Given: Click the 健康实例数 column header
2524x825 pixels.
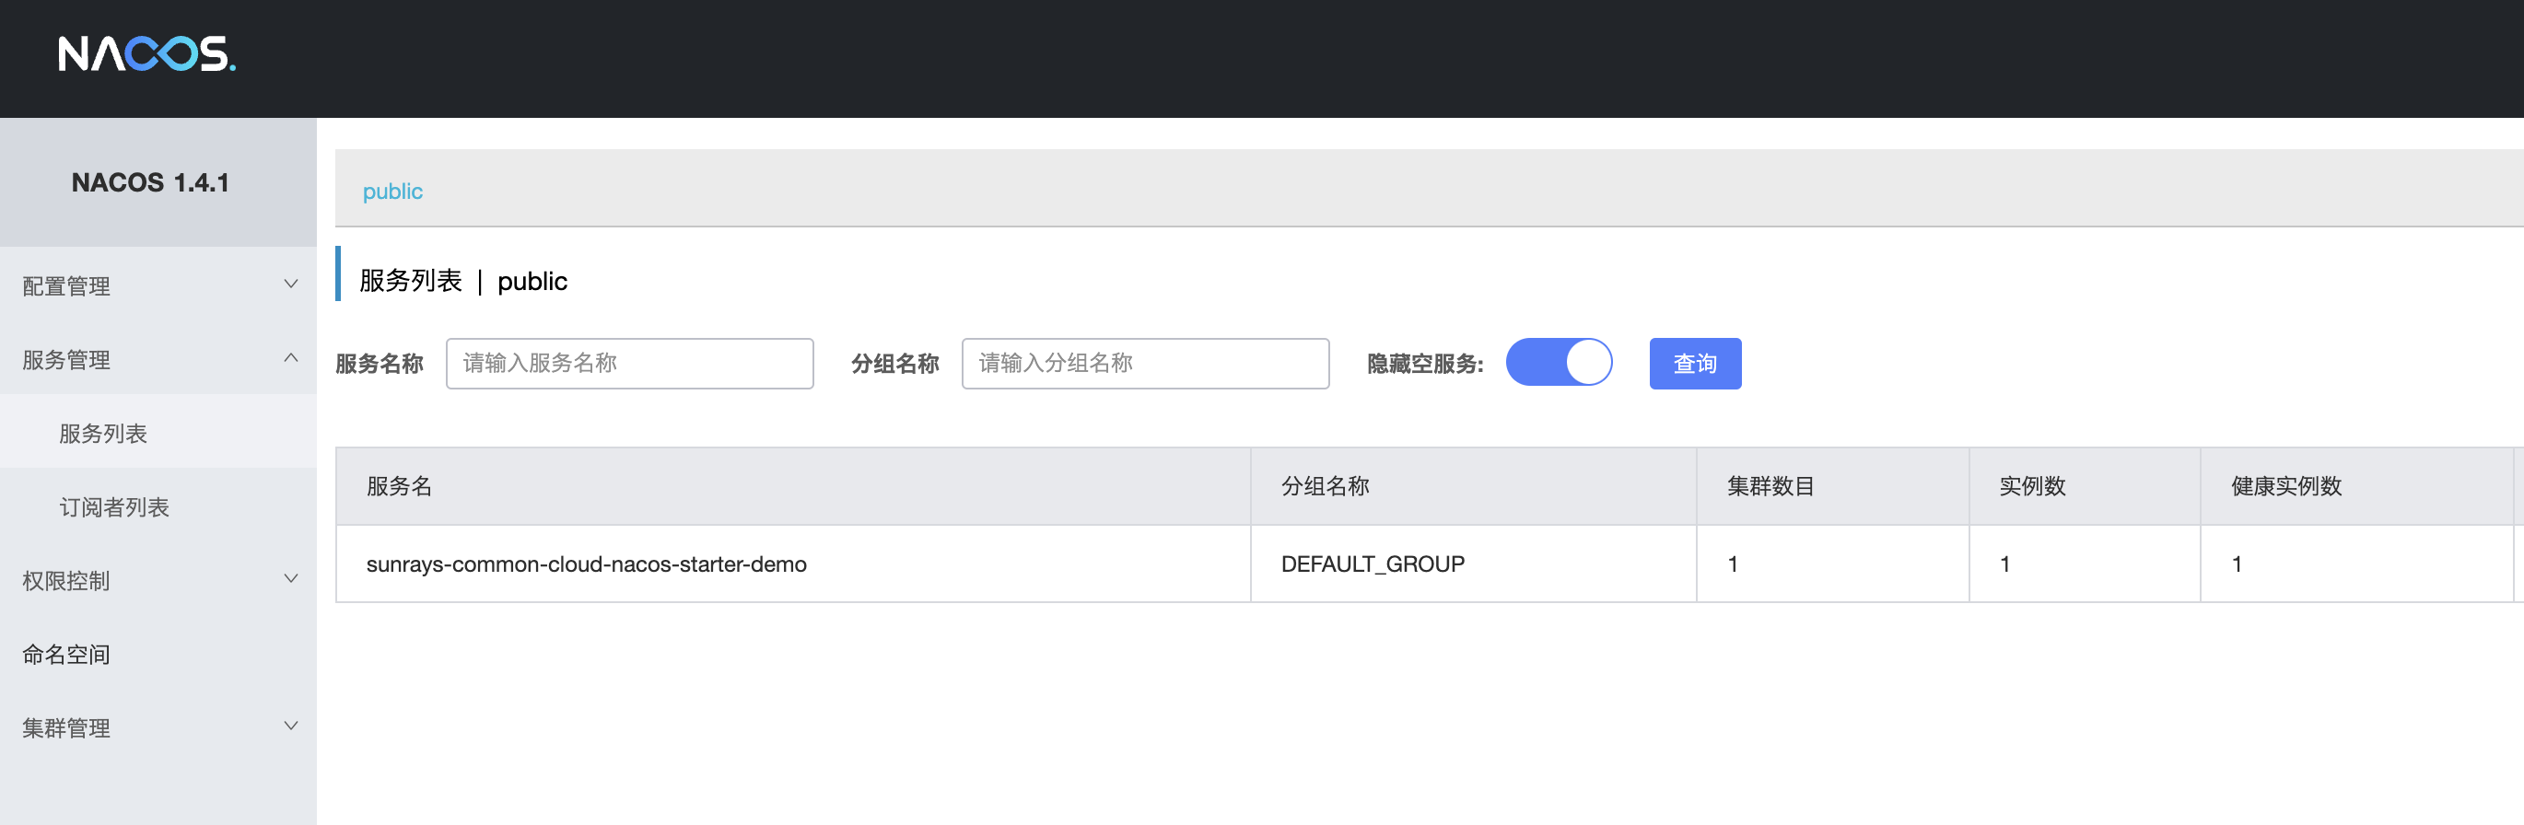Looking at the screenshot, I should [2357, 486].
